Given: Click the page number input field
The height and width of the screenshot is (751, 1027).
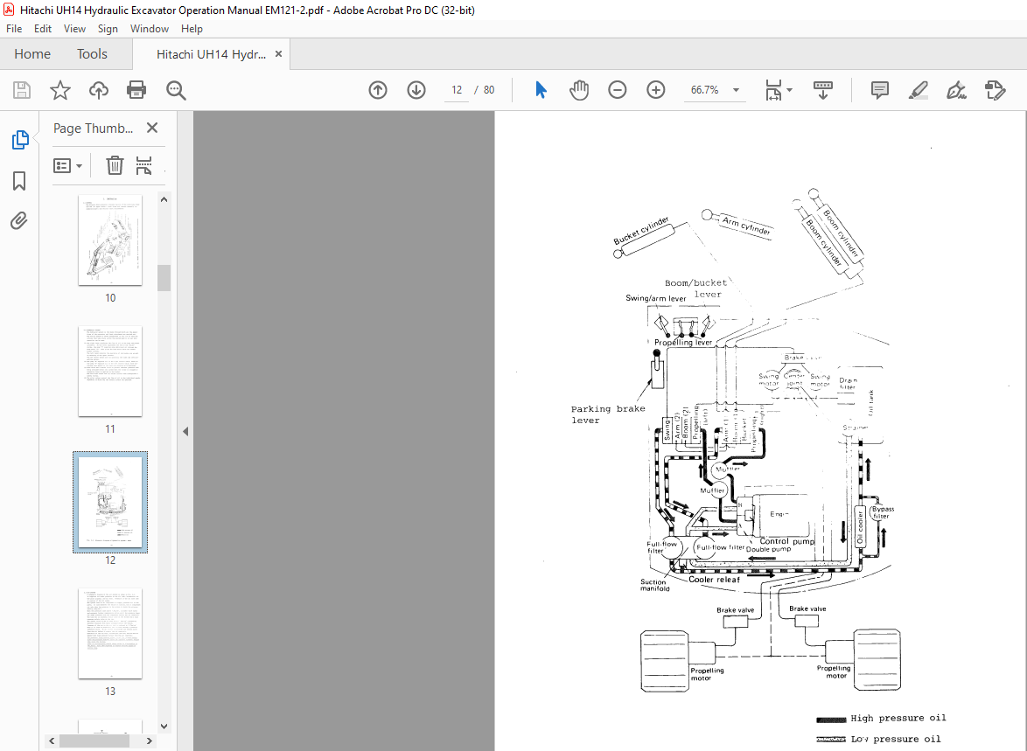Looking at the screenshot, I should (x=457, y=90).
